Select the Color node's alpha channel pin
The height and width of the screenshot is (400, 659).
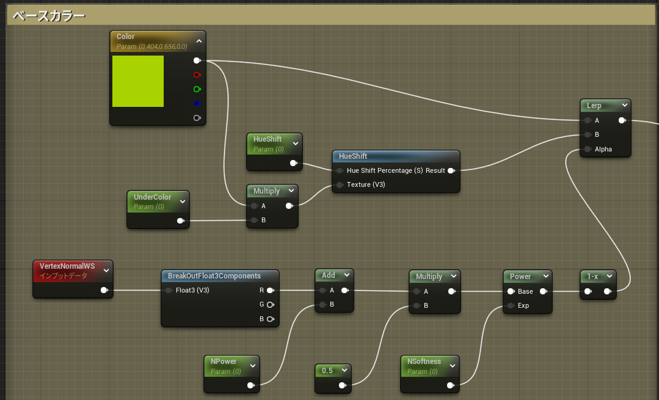click(197, 118)
